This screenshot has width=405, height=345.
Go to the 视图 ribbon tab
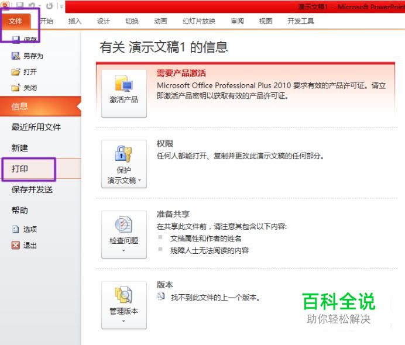click(x=266, y=21)
